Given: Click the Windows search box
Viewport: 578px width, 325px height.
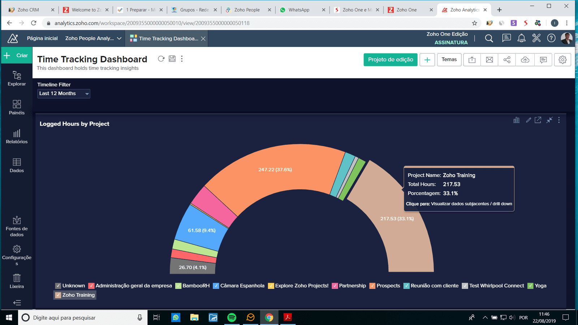Looking at the screenshot, I should [83, 317].
